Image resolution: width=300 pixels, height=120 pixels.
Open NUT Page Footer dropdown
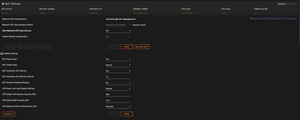tap(118, 59)
